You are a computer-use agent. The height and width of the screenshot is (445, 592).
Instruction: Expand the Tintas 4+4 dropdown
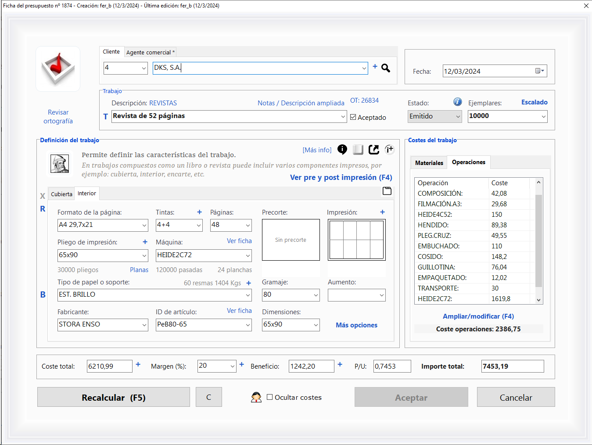pyautogui.click(x=199, y=226)
